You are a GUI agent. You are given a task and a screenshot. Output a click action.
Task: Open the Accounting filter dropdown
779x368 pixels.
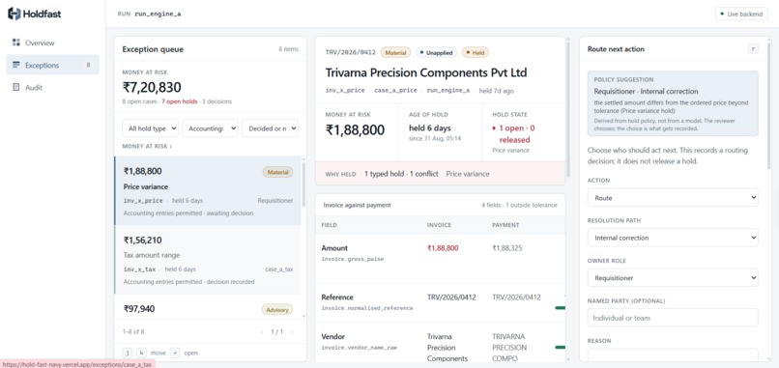tap(210, 128)
